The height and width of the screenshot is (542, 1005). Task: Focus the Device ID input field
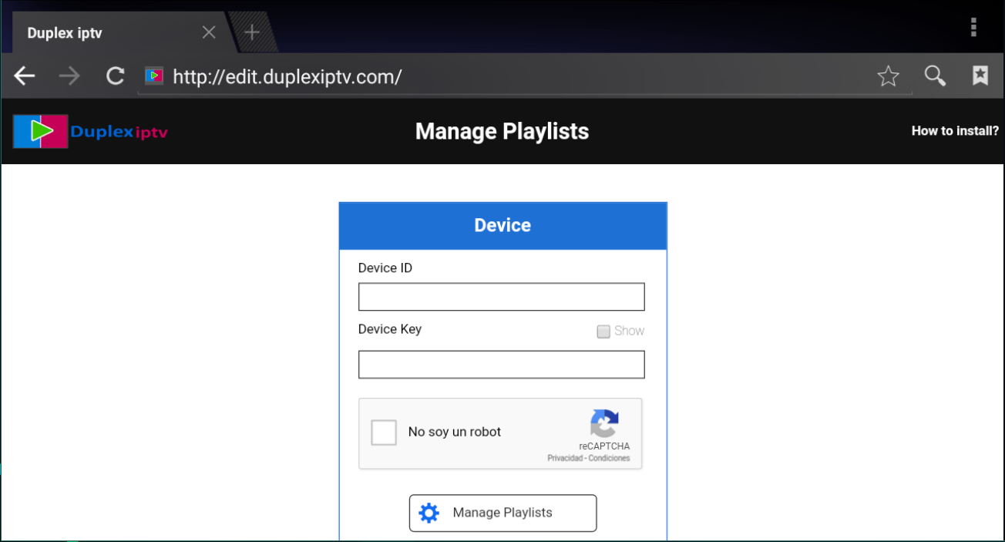[x=502, y=297]
